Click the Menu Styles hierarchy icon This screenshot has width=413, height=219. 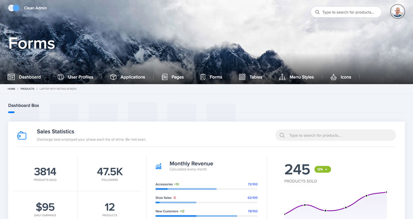tap(282, 77)
